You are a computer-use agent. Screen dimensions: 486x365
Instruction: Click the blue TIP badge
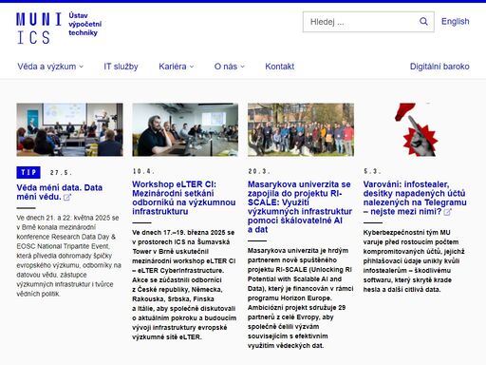click(28, 172)
